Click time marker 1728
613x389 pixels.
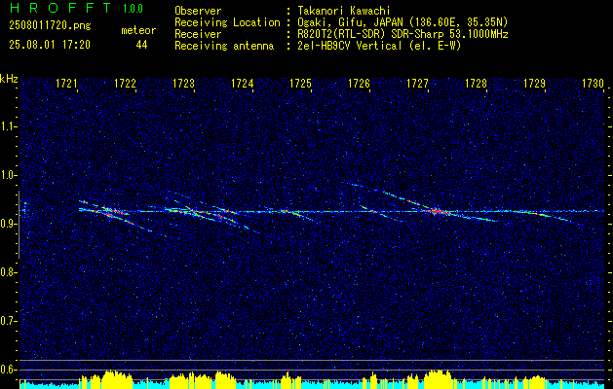pos(476,84)
